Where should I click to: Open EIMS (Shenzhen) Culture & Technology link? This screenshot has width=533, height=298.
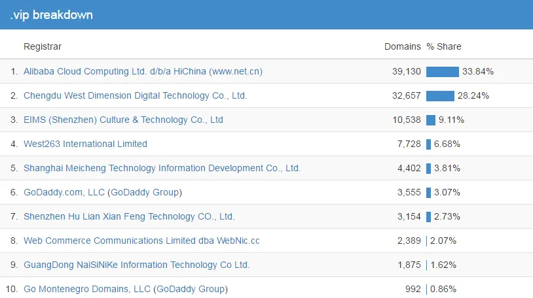click(123, 120)
